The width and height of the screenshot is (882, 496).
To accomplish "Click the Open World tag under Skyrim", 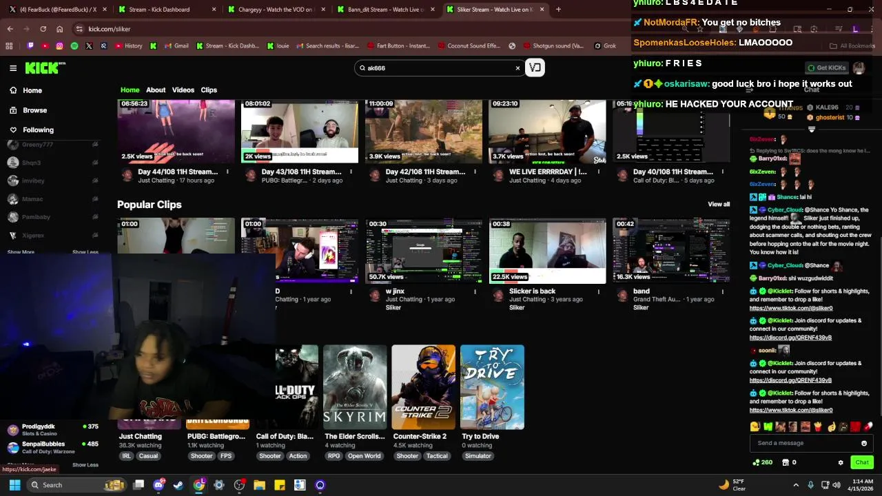I will pos(364,456).
